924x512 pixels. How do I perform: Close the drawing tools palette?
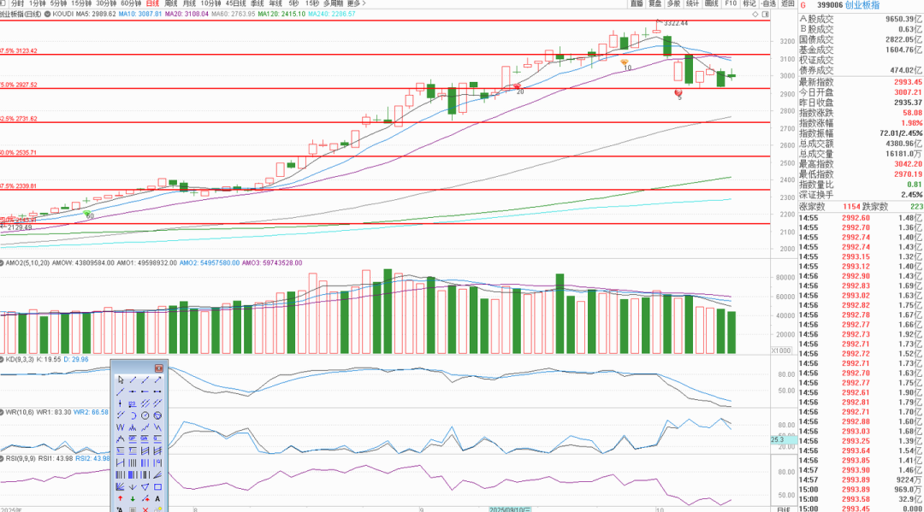tap(159, 368)
